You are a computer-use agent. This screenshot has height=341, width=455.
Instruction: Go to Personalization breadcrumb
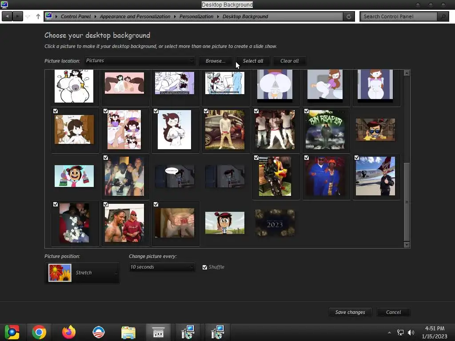point(196,16)
